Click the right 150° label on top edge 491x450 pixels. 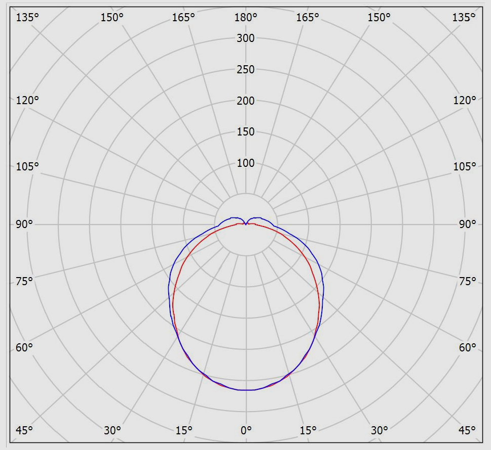[x=379, y=17]
